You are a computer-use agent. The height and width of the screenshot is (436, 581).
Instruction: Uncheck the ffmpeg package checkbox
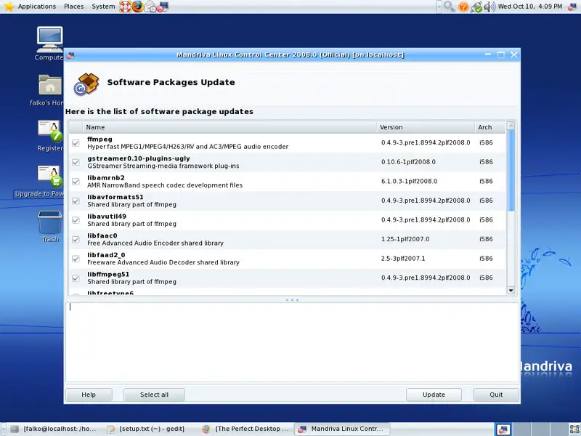click(x=76, y=142)
